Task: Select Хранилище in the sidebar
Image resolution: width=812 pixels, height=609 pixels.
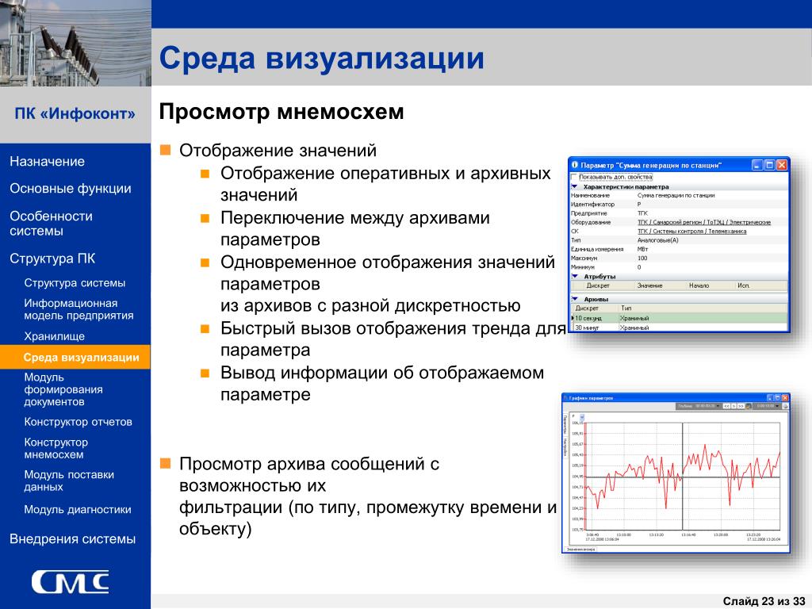Action: click(x=55, y=336)
